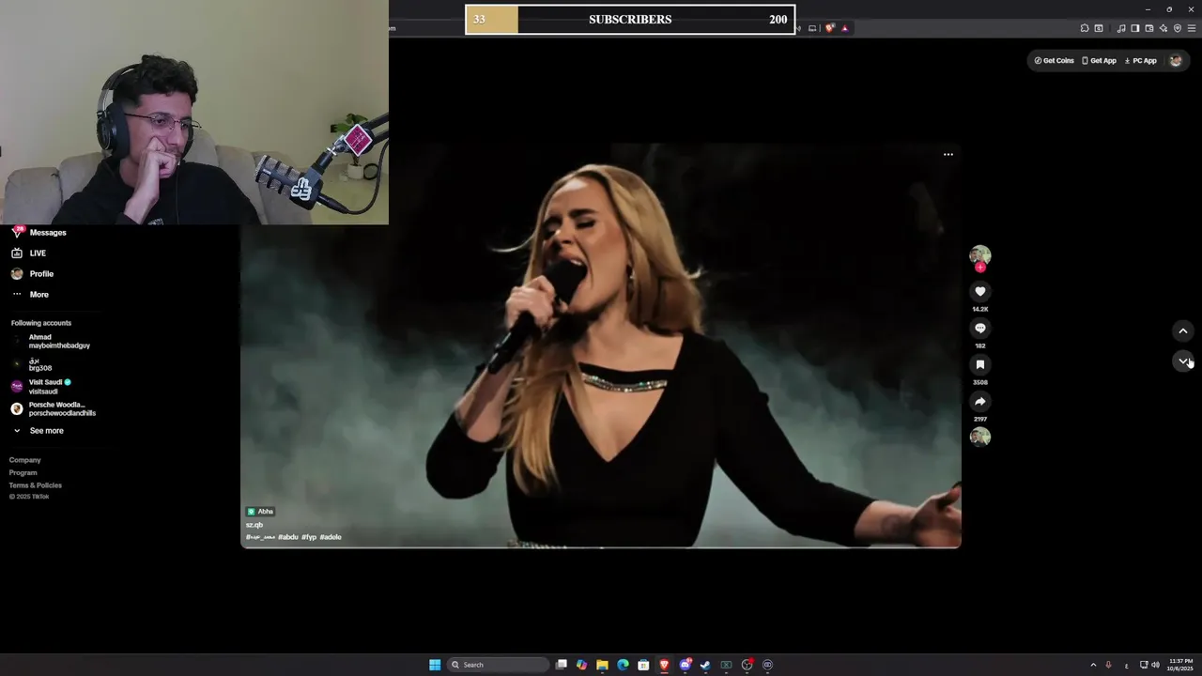Viewport: 1202px width, 676px height.
Task: Like the video with the heart icon
Action: coord(979,292)
